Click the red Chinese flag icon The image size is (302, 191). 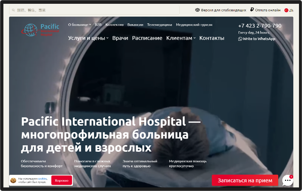click(x=286, y=11)
